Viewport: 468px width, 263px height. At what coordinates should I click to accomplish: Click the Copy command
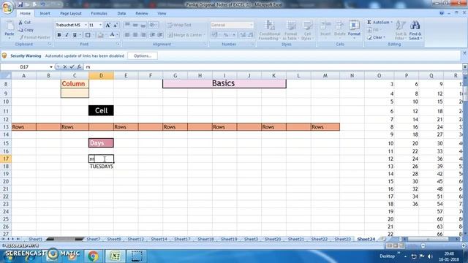(26, 30)
